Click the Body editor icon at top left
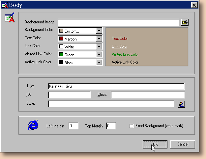The image size is (206, 159). click(x=10, y=18)
